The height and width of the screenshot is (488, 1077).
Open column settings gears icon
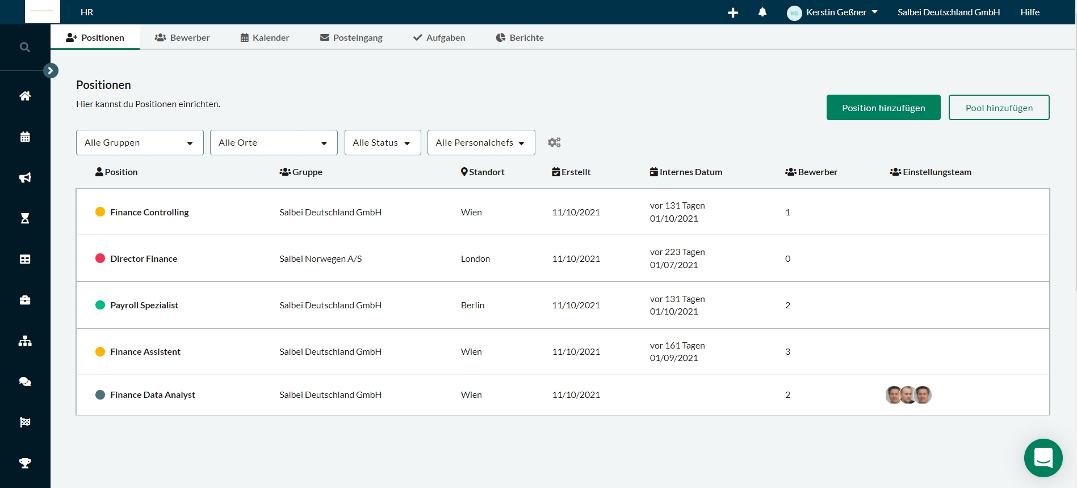click(554, 142)
